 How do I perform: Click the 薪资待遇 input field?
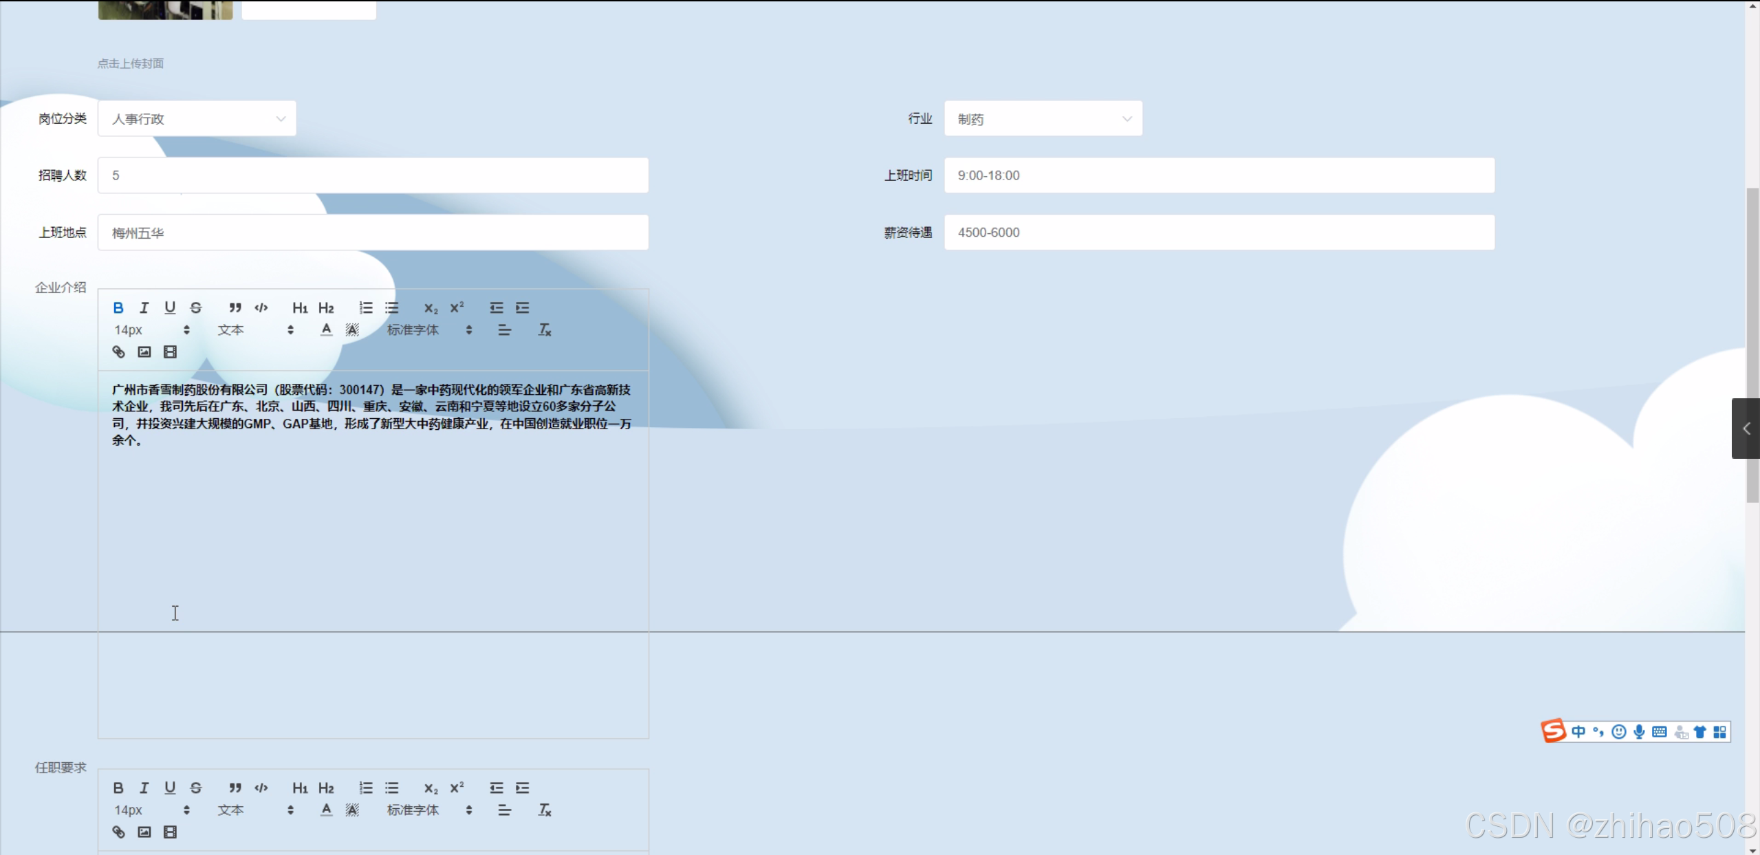tap(1219, 232)
